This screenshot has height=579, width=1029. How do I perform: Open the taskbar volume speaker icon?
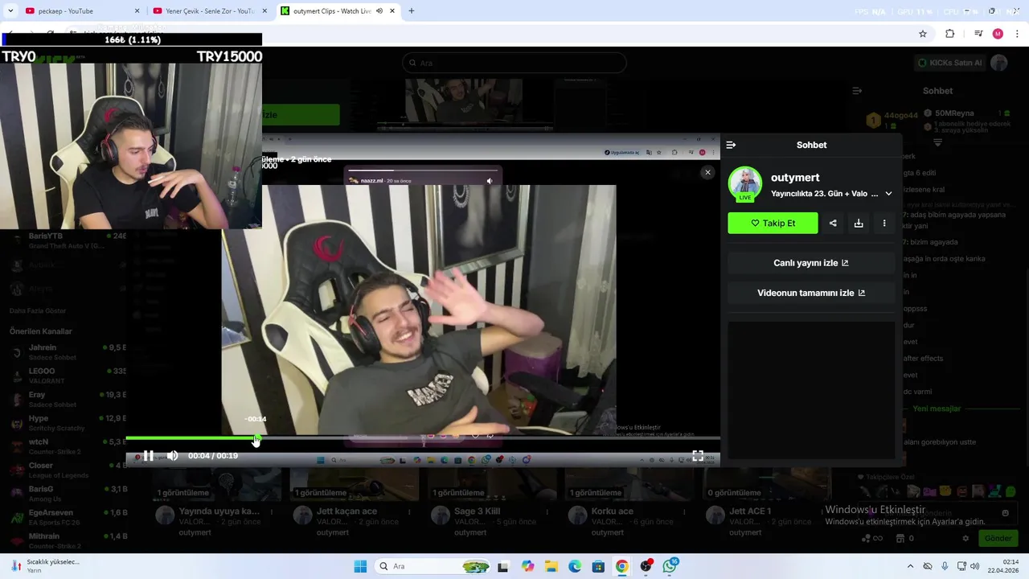coord(975,566)
